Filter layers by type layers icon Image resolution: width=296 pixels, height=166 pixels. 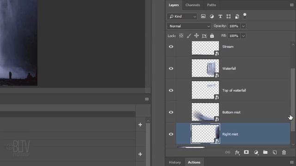[220, 17]
